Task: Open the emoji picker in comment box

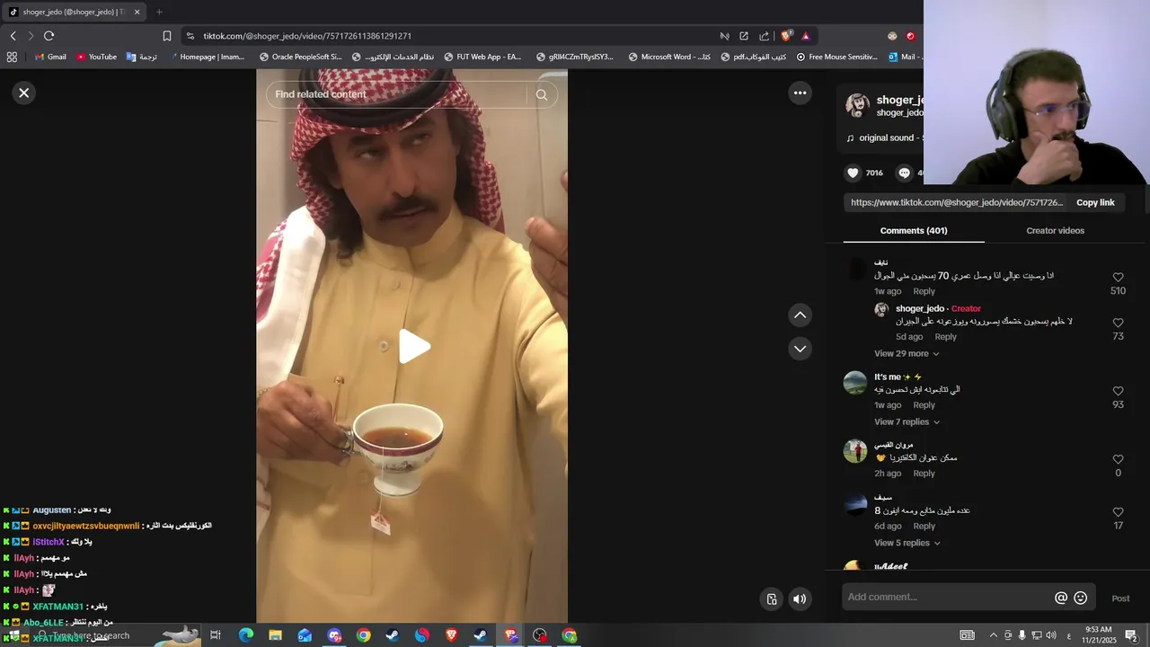Action: (x=1081, y=598)
